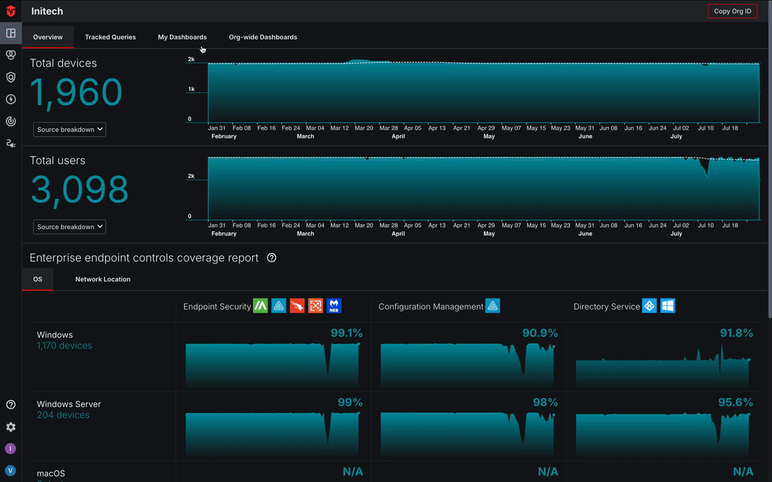
Task: Open the 204 devices link under Windows Server
Action: pyautogui.click(x=63, y=415)
